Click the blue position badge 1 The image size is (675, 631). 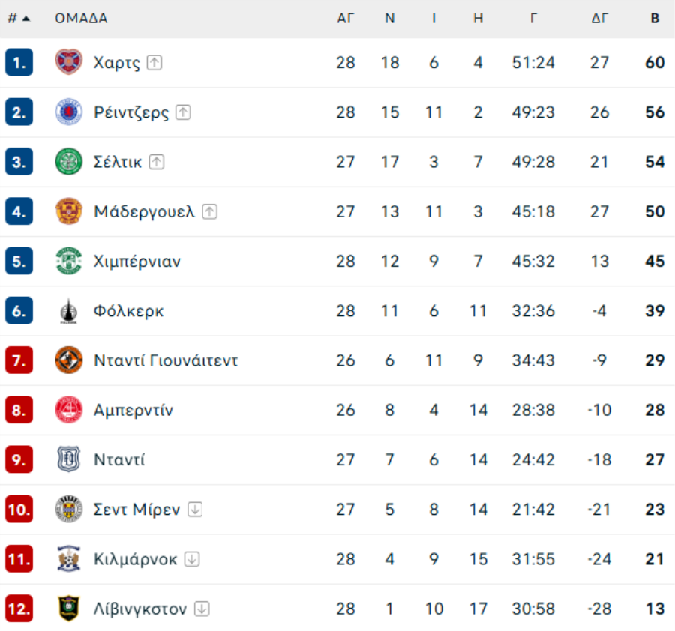pyautogui.click(x=19, y=63)
